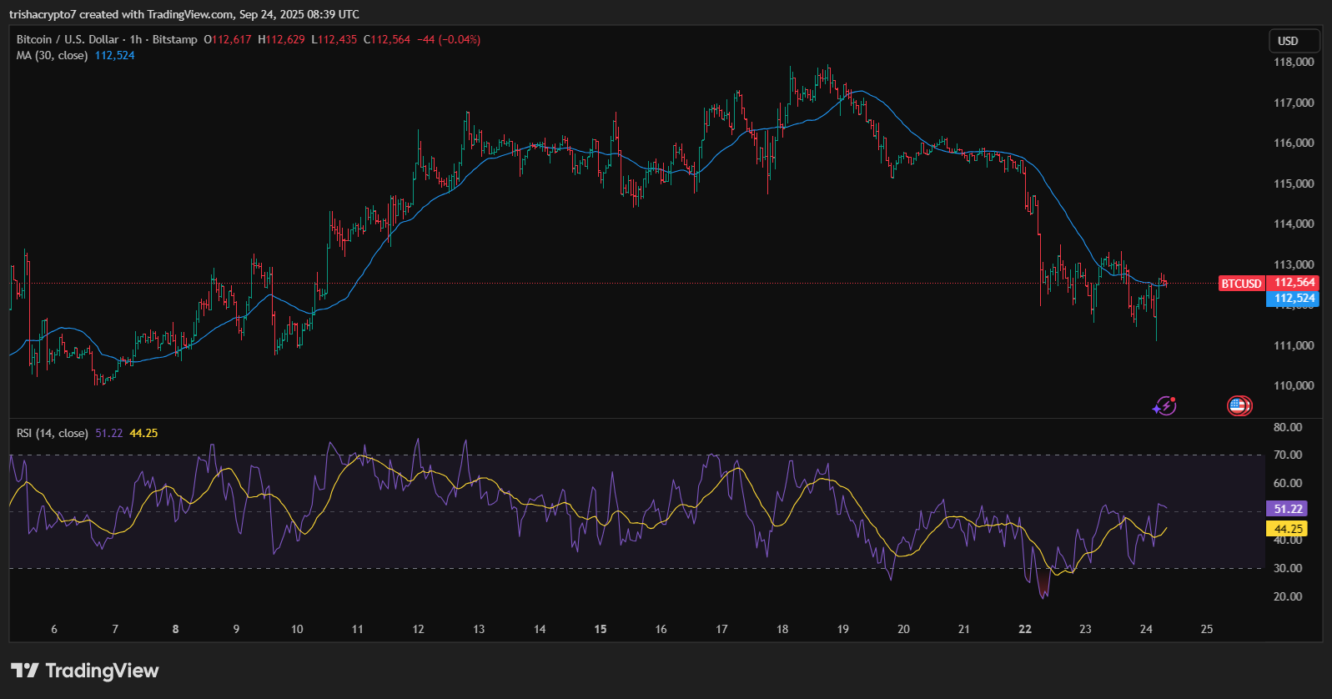
Task: Click date 15 on the time axis
Action: point(601,629)
